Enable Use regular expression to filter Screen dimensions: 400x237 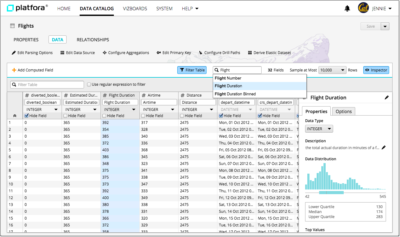click(89, 84)
